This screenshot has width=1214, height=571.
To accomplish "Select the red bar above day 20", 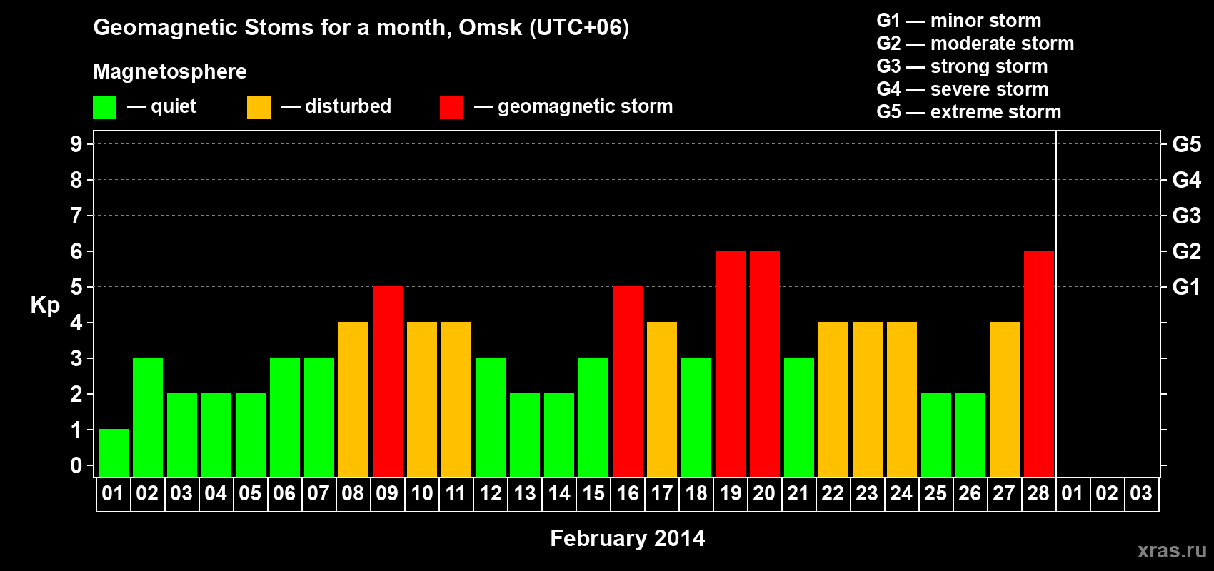I will (x=765, y=364).
